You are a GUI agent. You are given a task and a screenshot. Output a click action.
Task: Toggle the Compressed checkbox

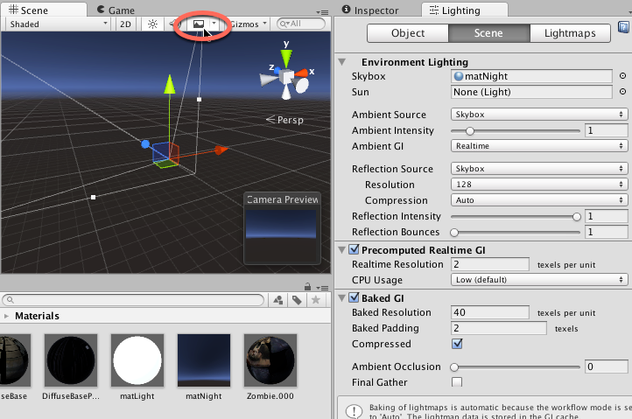[x=457, y=344]
